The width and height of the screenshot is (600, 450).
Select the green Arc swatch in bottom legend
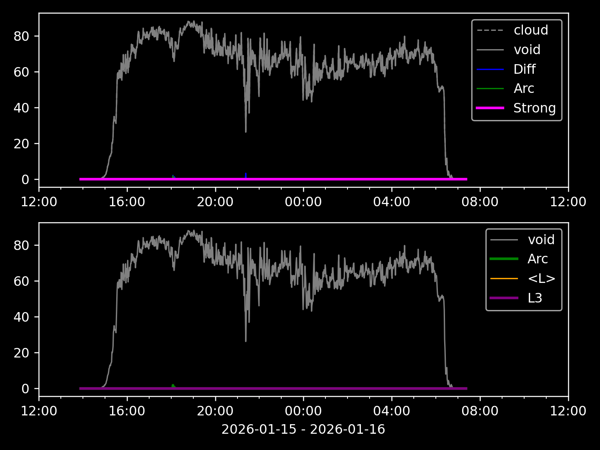pyautogui.click(x=504, y=259)
